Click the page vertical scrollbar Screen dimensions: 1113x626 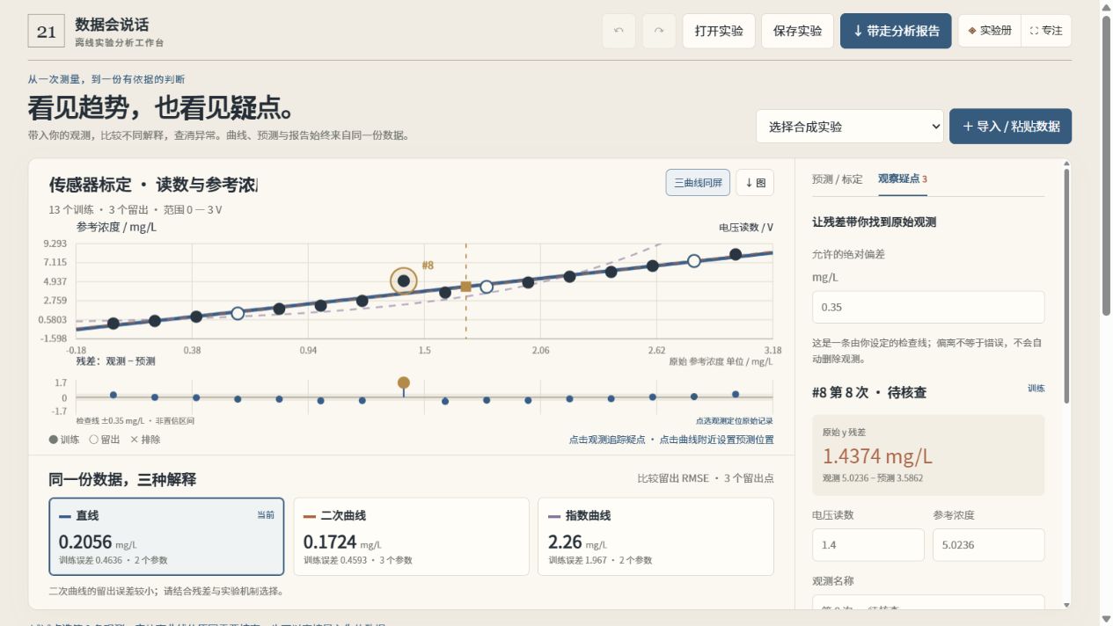[x=1106, y=167]
